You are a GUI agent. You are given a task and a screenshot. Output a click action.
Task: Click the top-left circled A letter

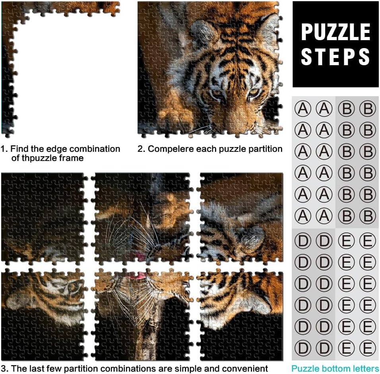pos(303,109)
